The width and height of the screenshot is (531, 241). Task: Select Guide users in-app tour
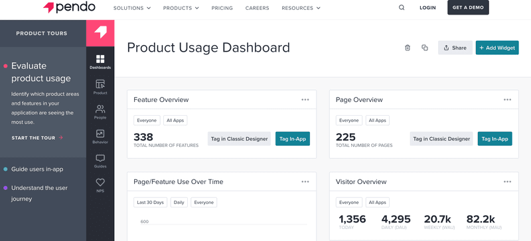[x=37, y=169]
